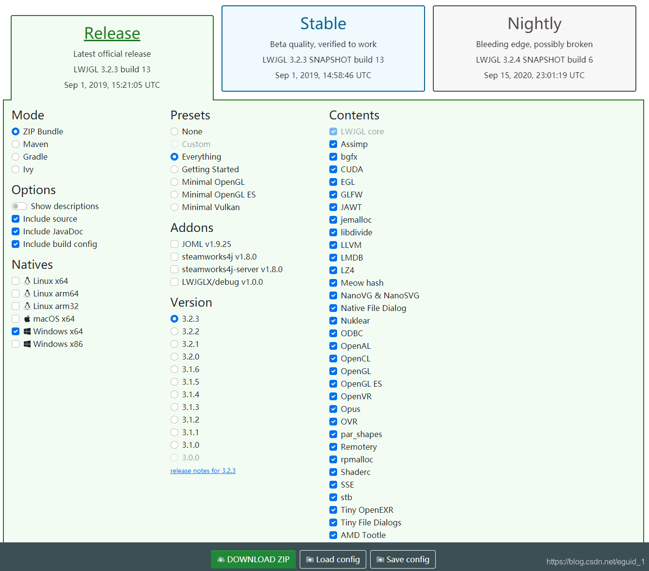Uncheck Include build config
Screen dimensions: 649x571
[x=16, y=244]
